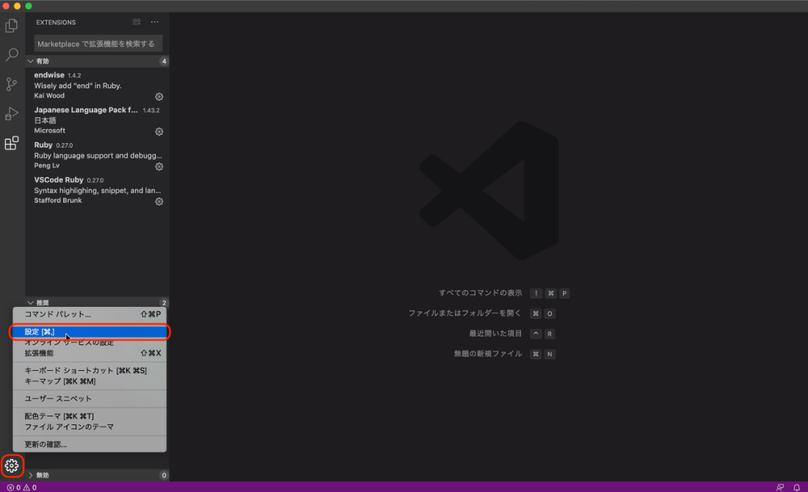Screen dimensions: 808x492
Task: Click the Marketplace extension search field
Action: pyautogui.click(x=98, y=44)
